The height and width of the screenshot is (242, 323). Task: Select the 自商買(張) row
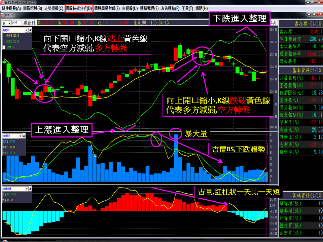pos(300,233)
